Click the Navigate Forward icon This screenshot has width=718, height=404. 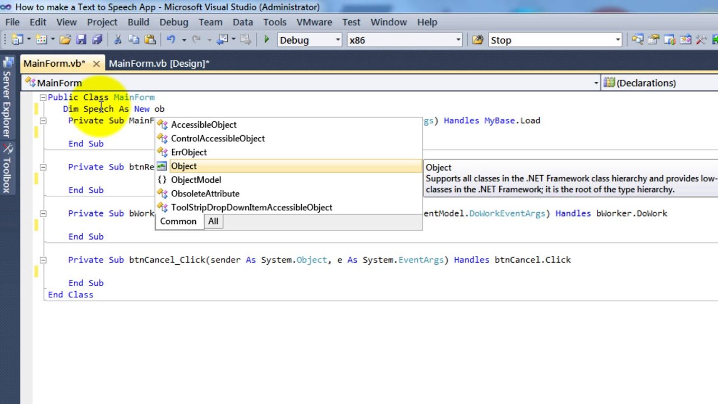246,40
